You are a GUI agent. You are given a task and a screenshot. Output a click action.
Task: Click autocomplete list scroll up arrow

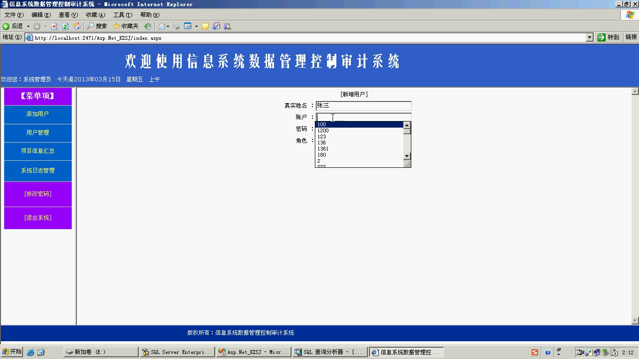[407, 125]
